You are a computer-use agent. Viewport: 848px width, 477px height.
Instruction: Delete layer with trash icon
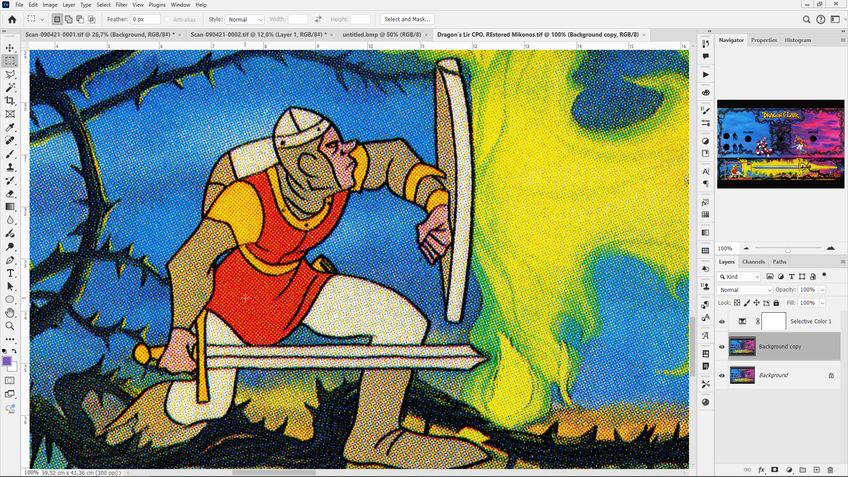pos(830,470)
